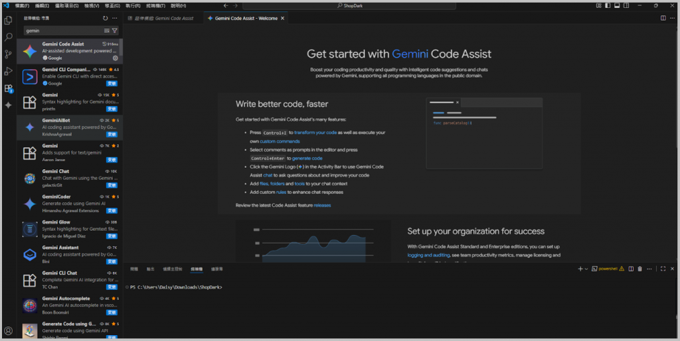This screenshot has width=680, height=341.
Task: Open the Accounts icon at bottom of activity bar
Action: tap(8, 331)
